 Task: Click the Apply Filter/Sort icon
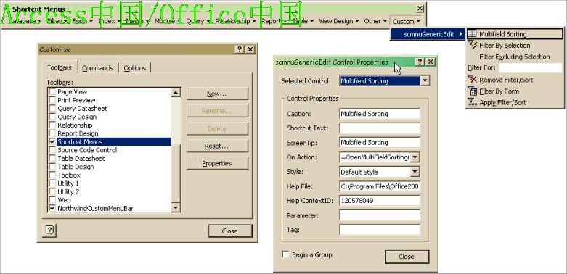click(473, 101)
